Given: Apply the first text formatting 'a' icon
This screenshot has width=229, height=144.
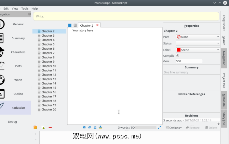Looking at the screenshot, I should [84, 127].
